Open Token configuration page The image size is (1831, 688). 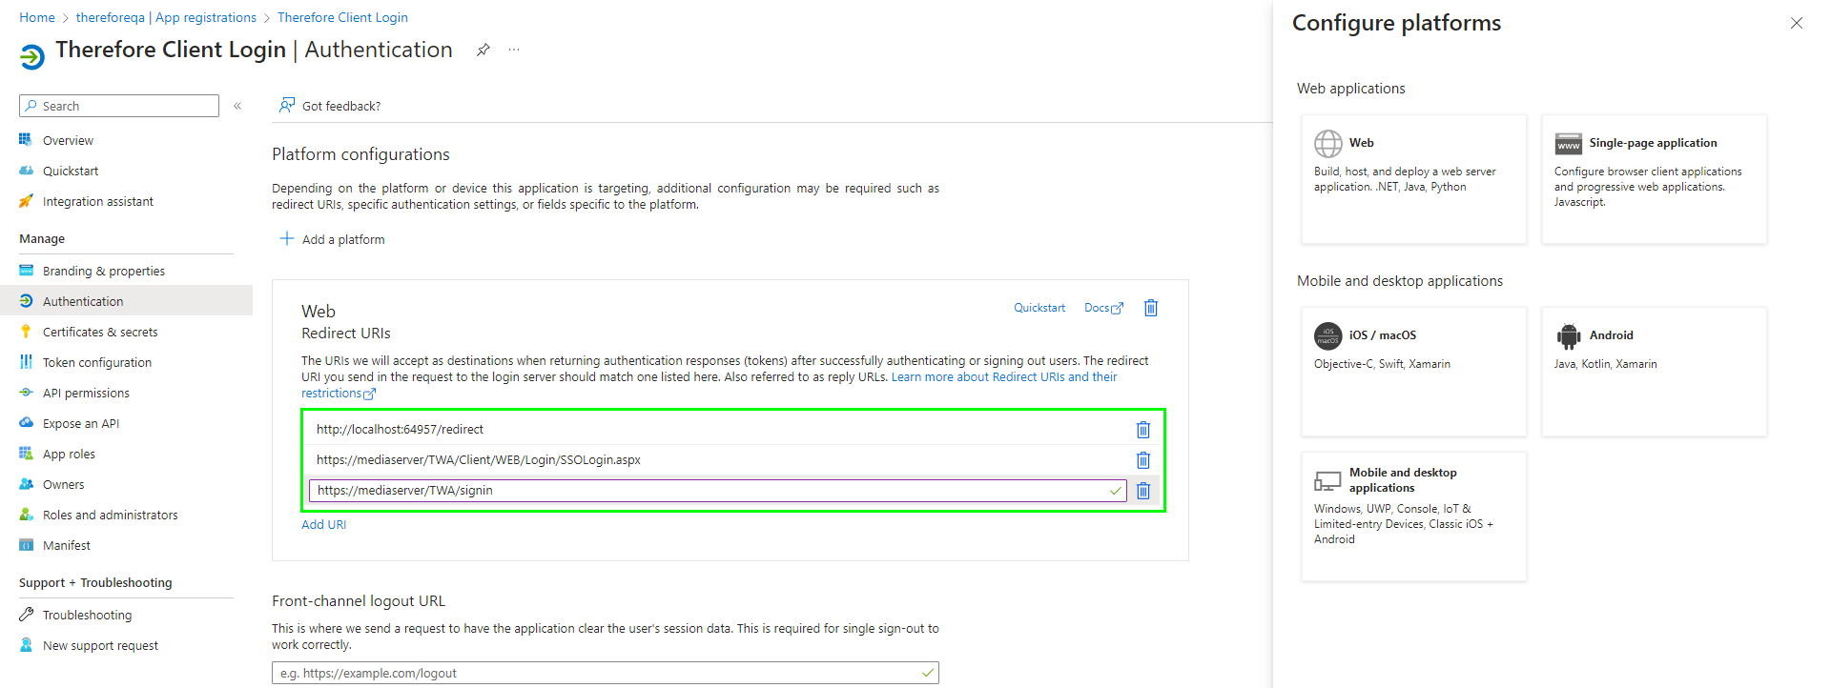click(97, 362)
